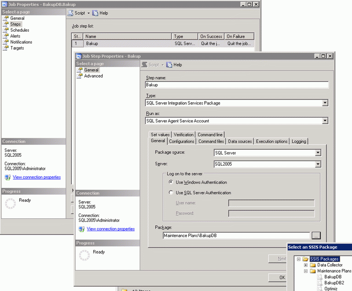Click the Step name input field
This screenshot has height=291, width=352.
tap(237, 85)
